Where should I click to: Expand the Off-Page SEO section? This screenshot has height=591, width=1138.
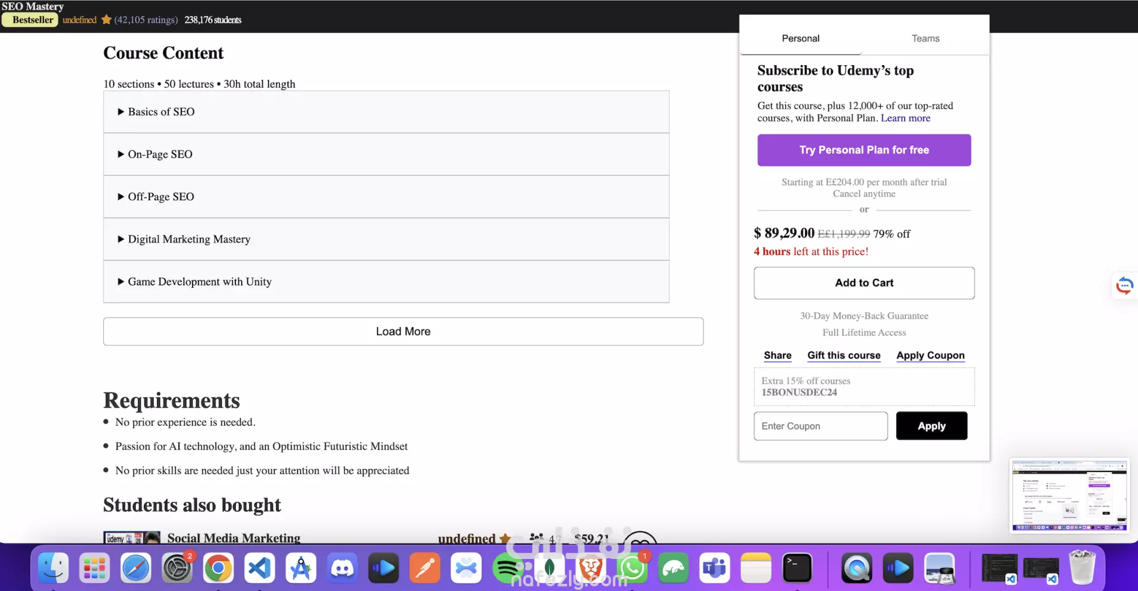pos(386,197)
